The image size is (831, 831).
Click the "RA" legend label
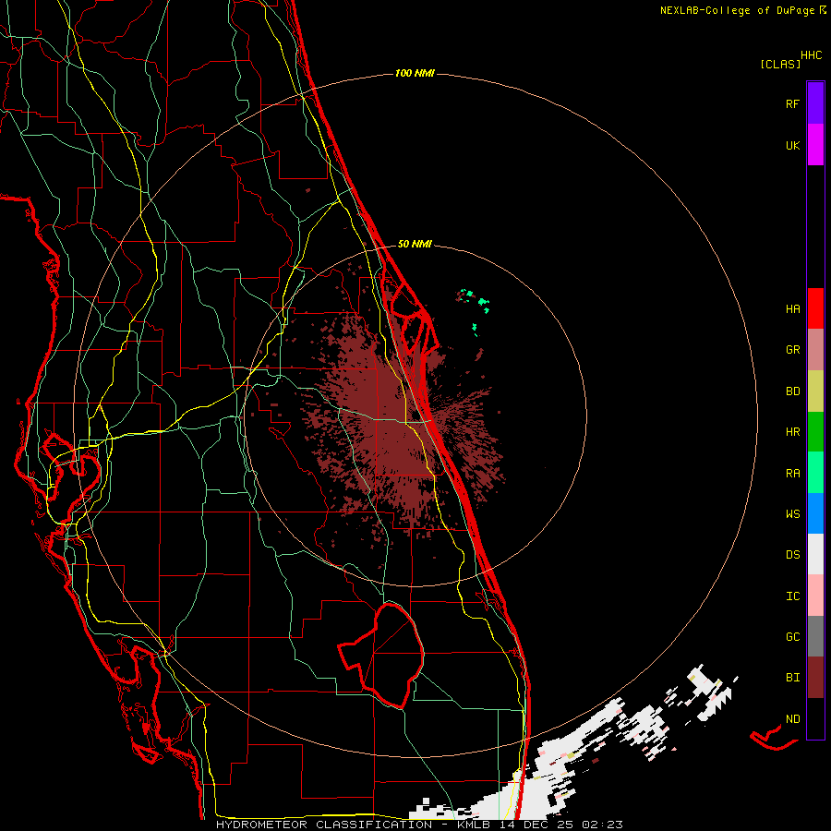(x=792, y=474)
